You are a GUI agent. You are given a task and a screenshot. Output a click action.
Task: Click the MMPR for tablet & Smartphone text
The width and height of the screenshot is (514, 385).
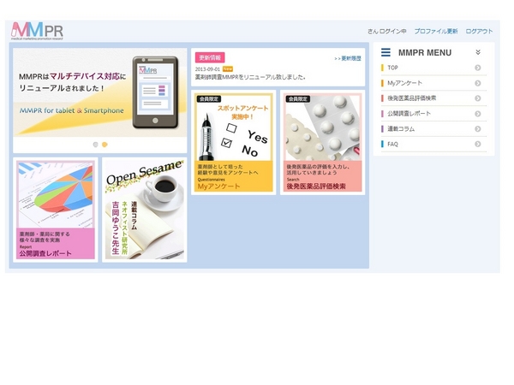tap(72, 110)
